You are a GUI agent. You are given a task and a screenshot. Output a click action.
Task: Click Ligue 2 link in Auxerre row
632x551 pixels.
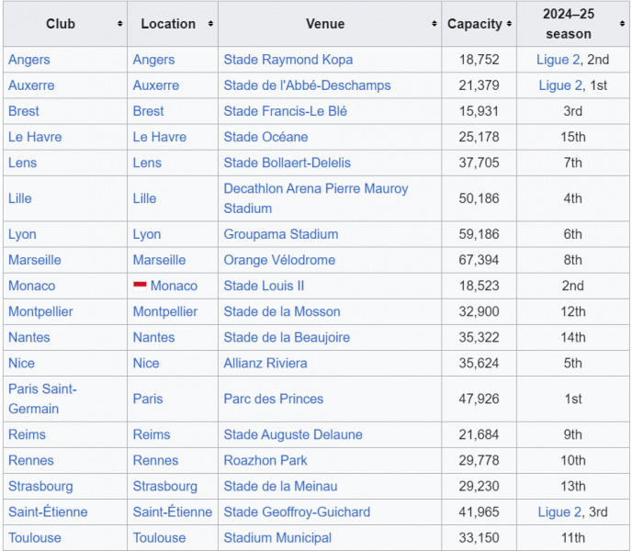[560, 85]
